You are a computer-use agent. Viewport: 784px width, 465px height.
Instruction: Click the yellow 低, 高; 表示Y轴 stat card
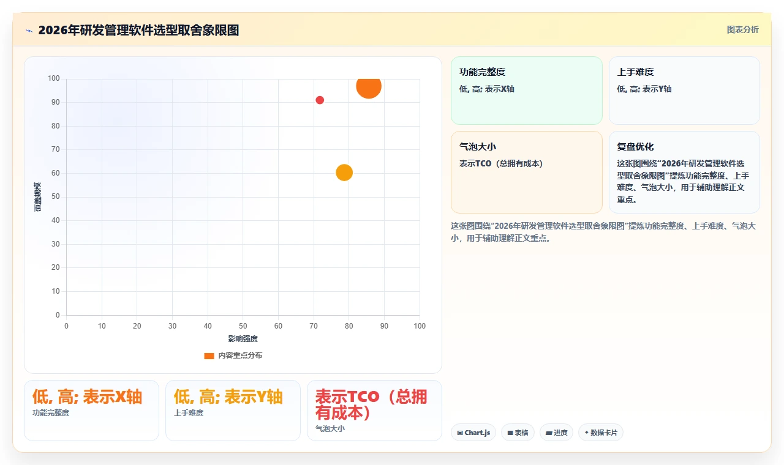point(233,411)
